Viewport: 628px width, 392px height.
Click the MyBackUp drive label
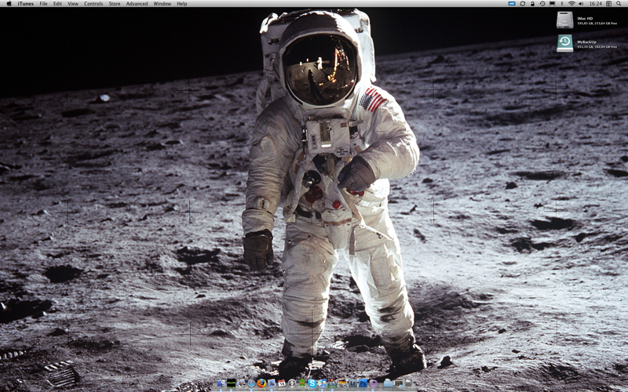pos(586,42)
